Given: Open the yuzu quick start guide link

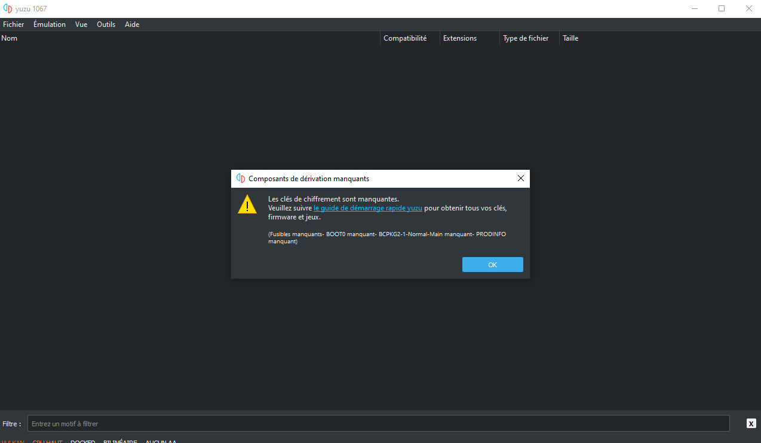Looking at the screenshot, I should [x=367, y=208].
